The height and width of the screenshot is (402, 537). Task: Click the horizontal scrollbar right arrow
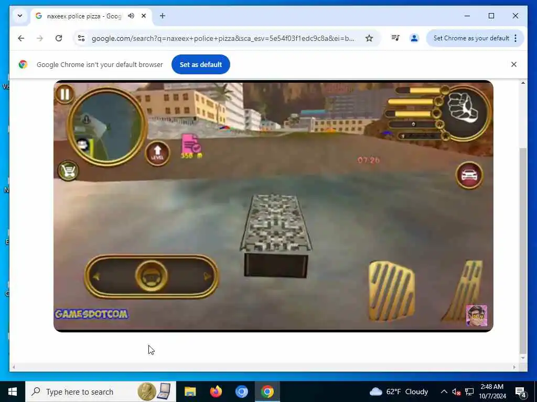(x=514, y=367)
